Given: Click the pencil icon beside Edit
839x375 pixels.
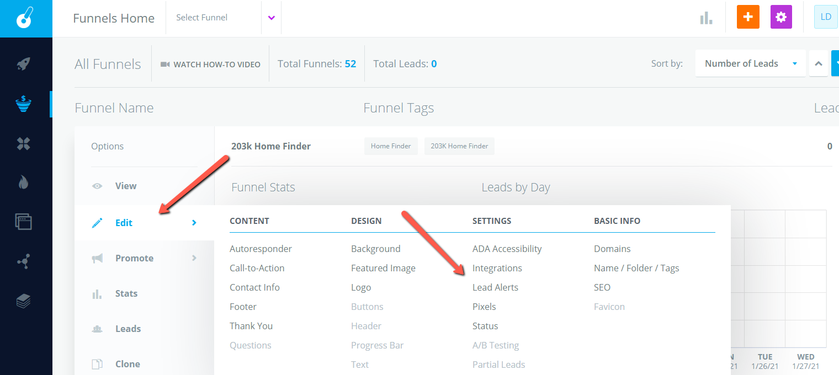Looking at the screenshot, I should [97, 223].
